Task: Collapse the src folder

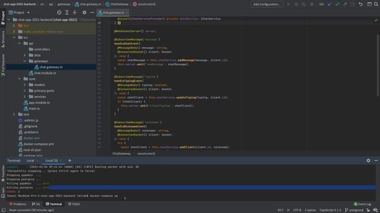Action: point(14,37)
